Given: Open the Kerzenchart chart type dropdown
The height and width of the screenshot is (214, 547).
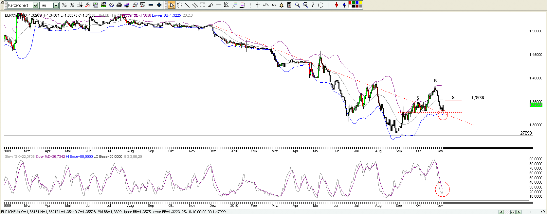Looking at the screenshot, I should click(35, 5).
